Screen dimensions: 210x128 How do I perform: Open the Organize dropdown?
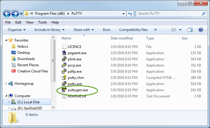click(17, 29)
